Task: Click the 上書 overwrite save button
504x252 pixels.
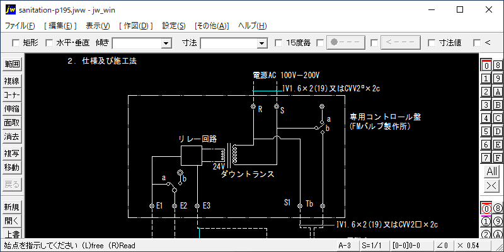Action: coord(12,234)
